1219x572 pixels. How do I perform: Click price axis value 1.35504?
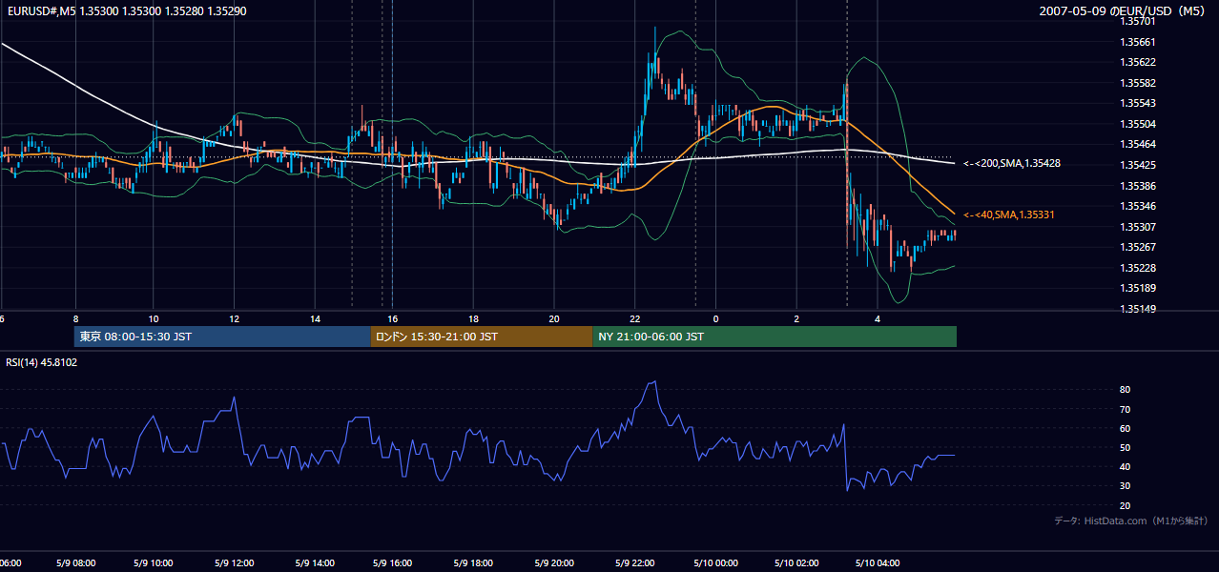1139,124
